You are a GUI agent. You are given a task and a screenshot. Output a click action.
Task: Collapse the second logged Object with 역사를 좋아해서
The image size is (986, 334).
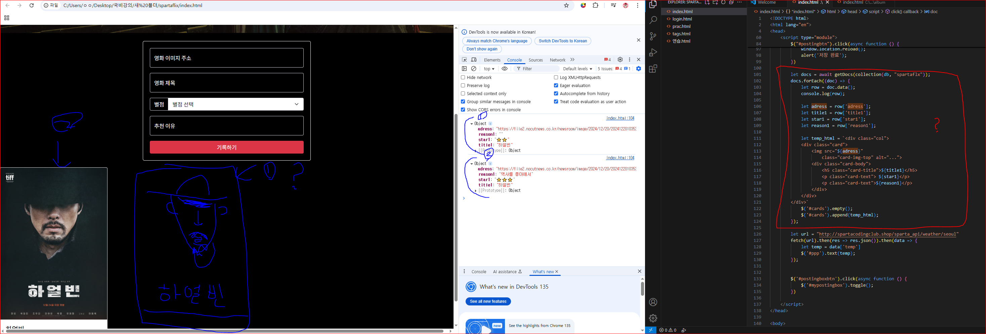[x=472, y=164]
